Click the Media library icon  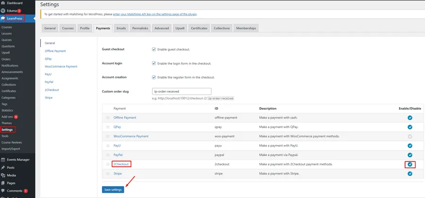point(3,175)
